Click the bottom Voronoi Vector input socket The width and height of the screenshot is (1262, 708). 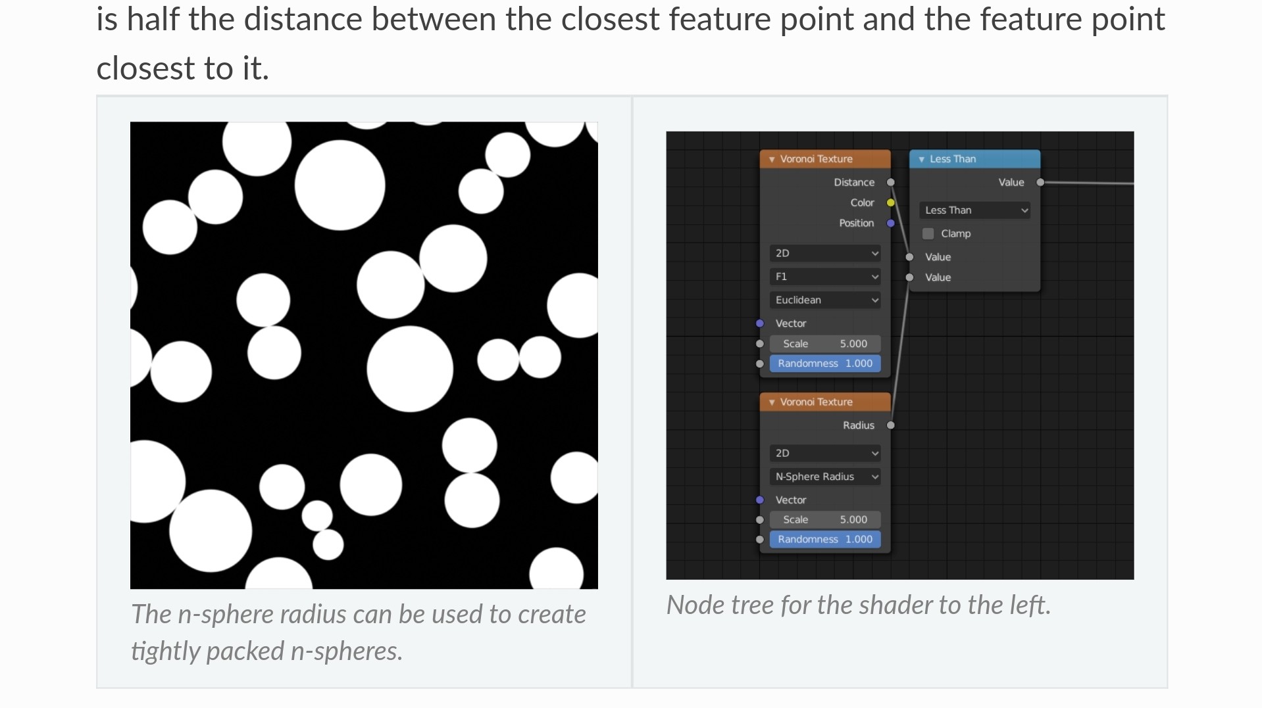(760, 500)
